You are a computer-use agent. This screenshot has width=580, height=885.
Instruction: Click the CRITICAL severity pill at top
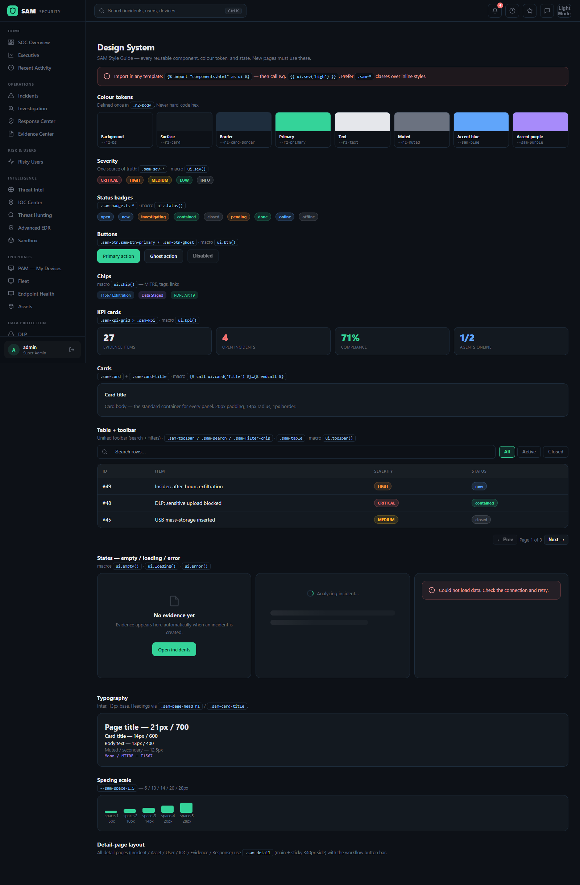109,180
